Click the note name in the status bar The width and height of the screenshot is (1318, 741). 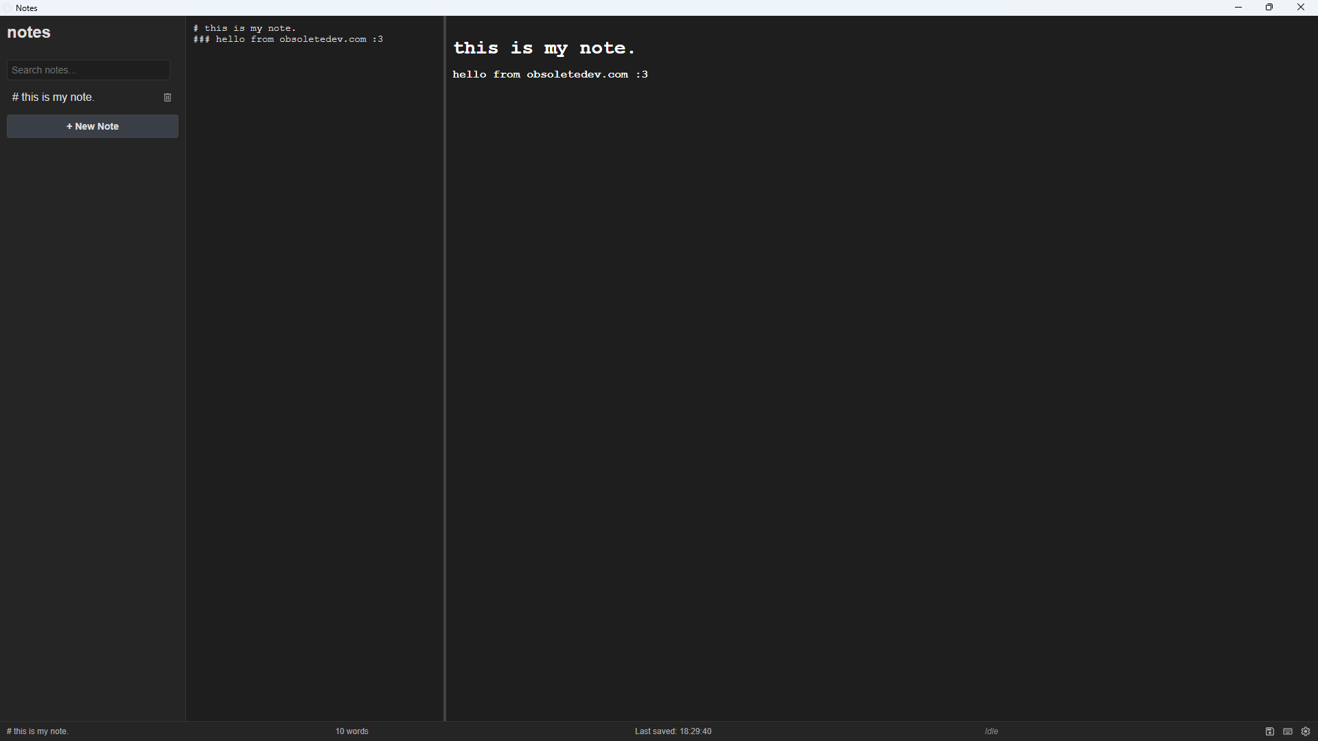(37, 731)
